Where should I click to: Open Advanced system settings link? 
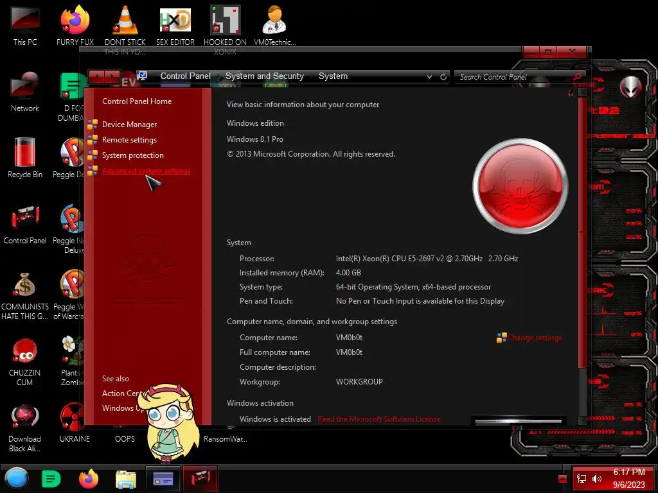146,171
